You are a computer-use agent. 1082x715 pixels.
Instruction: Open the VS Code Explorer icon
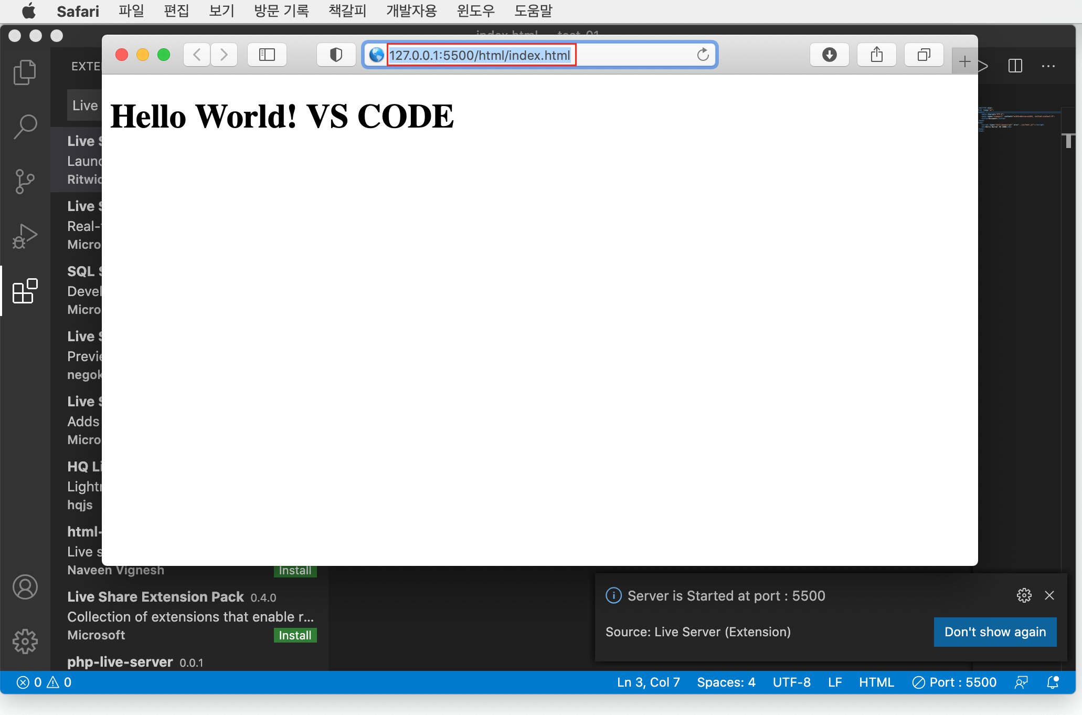coord(25,72)
